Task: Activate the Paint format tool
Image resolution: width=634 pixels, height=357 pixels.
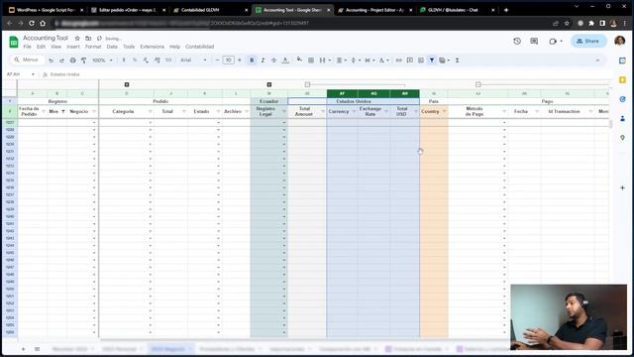Action: (83, 60)
